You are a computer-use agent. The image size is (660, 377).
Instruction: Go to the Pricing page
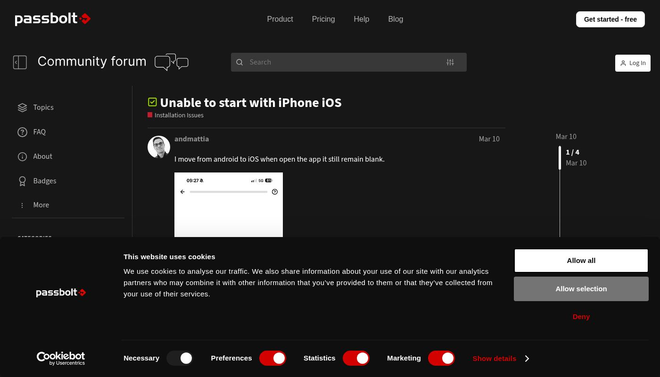323,19
